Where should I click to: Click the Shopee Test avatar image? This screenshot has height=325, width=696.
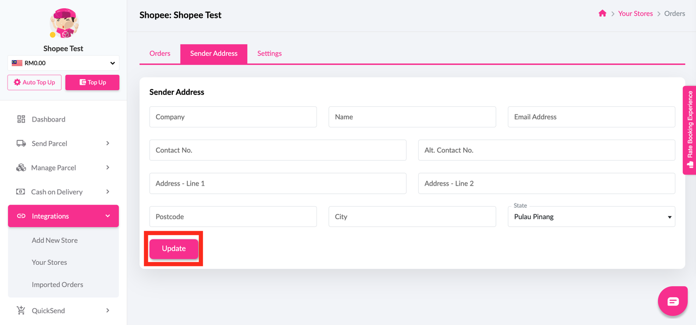click(x=64, y=23)
